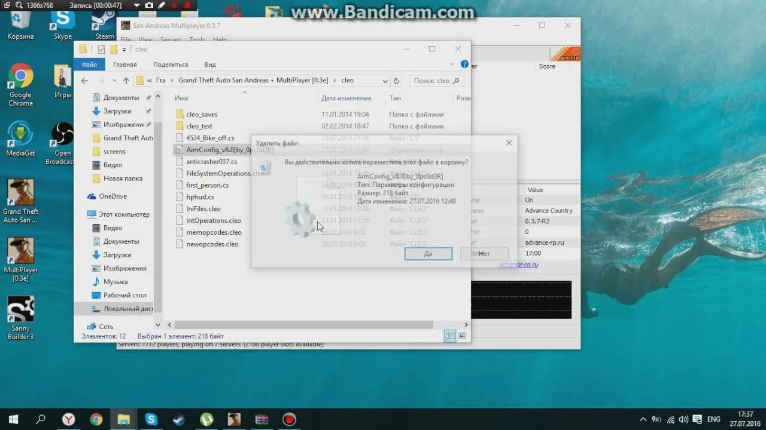Click Score column header in SA-MP window
The image size is (766, 430).
(x=547, y=66)
